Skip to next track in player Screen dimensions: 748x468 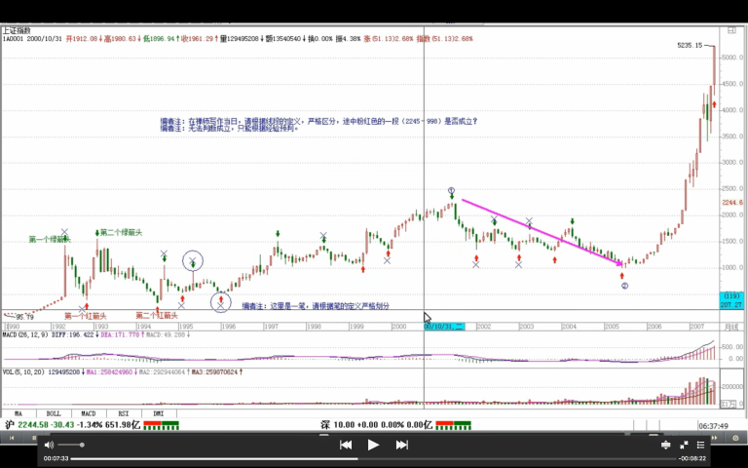pos(401,445)
